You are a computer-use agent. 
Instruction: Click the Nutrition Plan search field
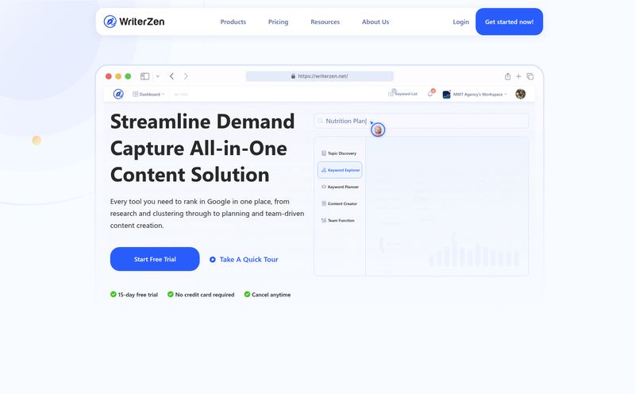coord(421,121)
